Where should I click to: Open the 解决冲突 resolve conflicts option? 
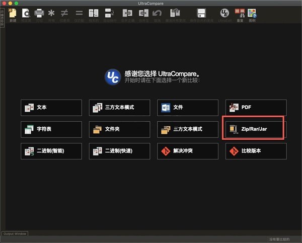188,151
